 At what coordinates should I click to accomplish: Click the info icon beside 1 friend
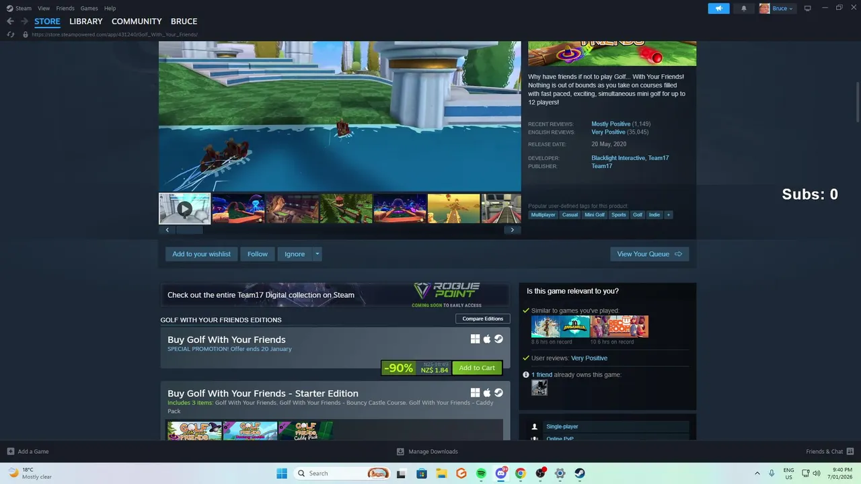526,374
